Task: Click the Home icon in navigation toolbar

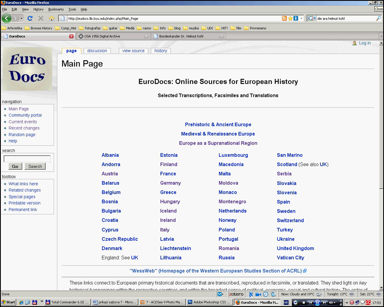Action: coord(51,18)
